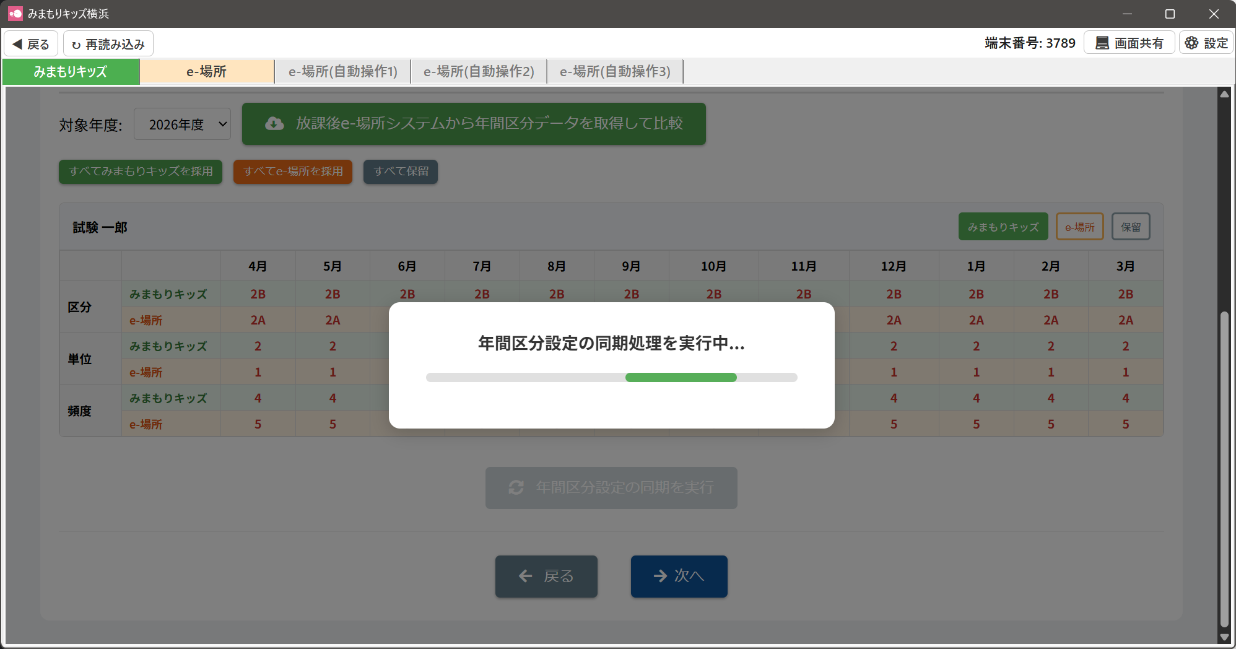Switch to the みまもりキッズ tab
Image resolution: width=1236 pixels, height=649 pixels.
point(71,72)
